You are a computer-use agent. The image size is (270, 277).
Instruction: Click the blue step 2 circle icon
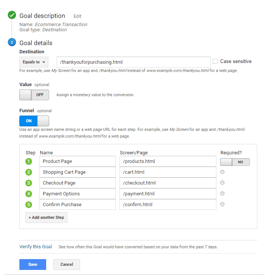pyautogui.click(x=12, y=42)
